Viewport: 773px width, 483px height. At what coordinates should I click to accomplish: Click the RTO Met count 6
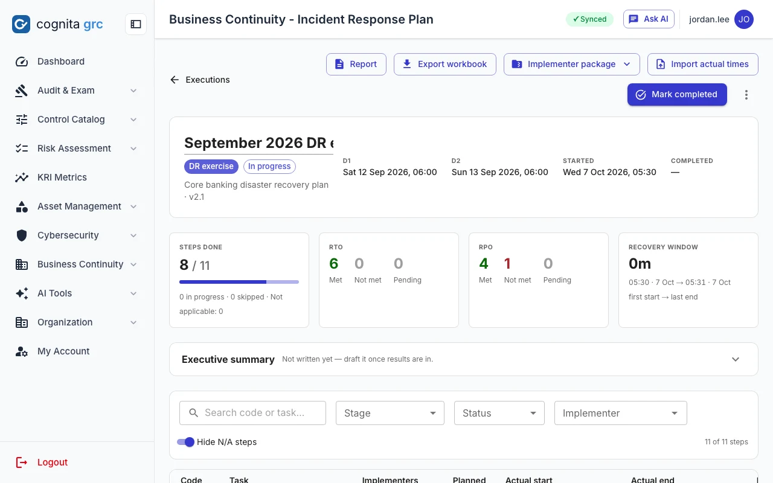tap(334, 264)
